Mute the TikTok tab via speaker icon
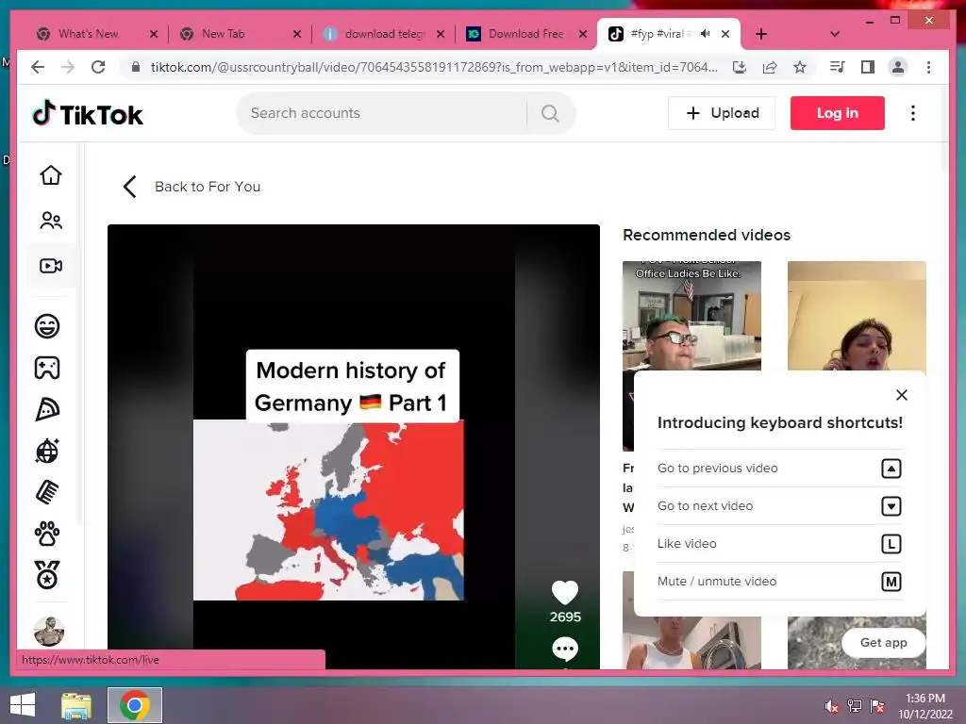This screenshot has height=724, width=966. click(706, 34)
